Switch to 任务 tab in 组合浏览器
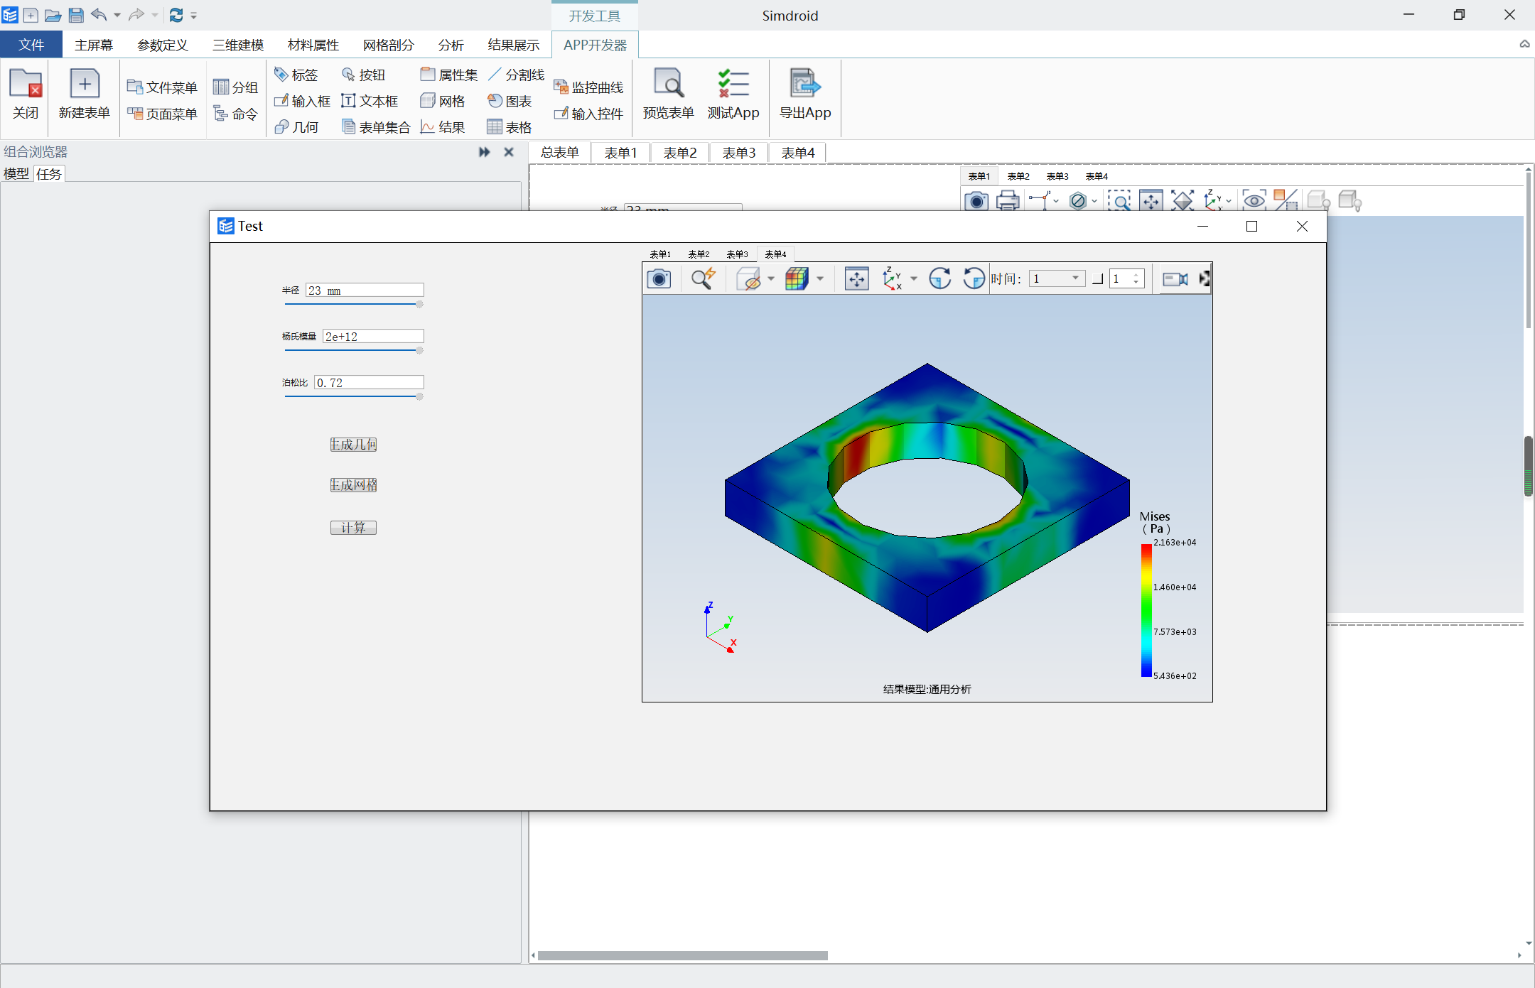 click(49, 174)
